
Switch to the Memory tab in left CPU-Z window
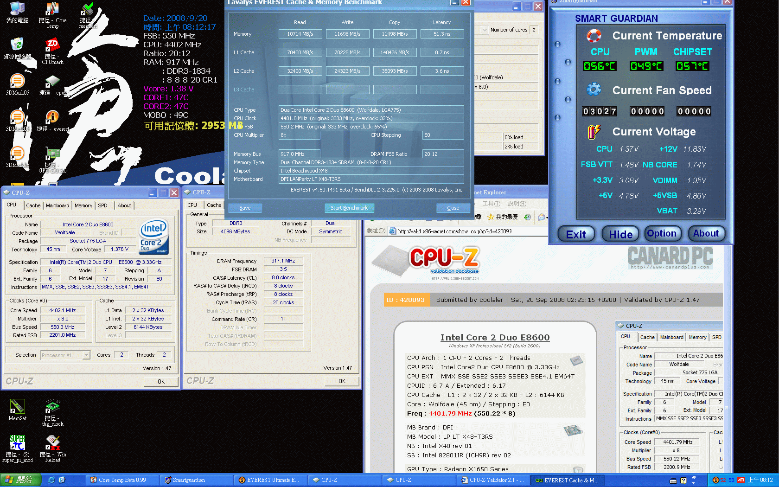pyautogui.click(x=83, y=205)
